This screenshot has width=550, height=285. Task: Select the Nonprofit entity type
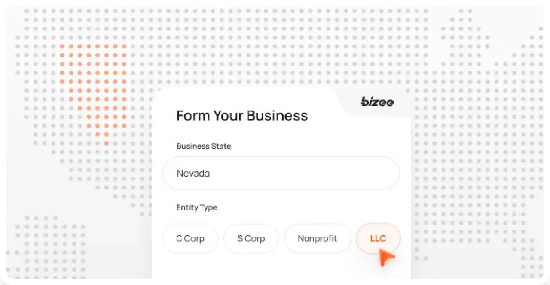pyautogui.click(x=318, y=239)
